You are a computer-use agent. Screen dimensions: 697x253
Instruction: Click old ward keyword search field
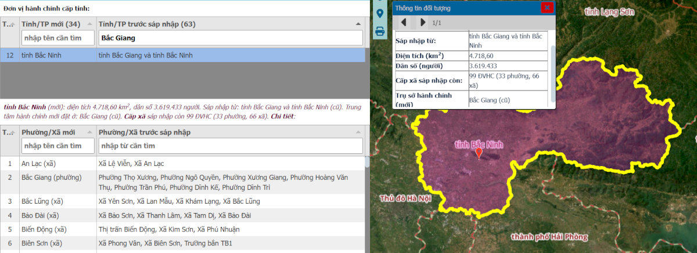231,145
